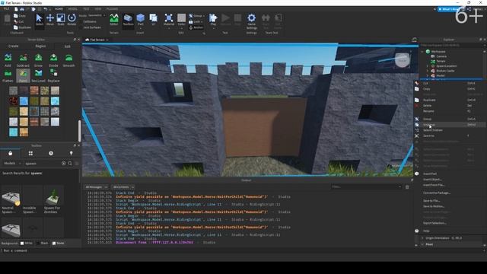Select None background option in Toolbox

[59, 244]
